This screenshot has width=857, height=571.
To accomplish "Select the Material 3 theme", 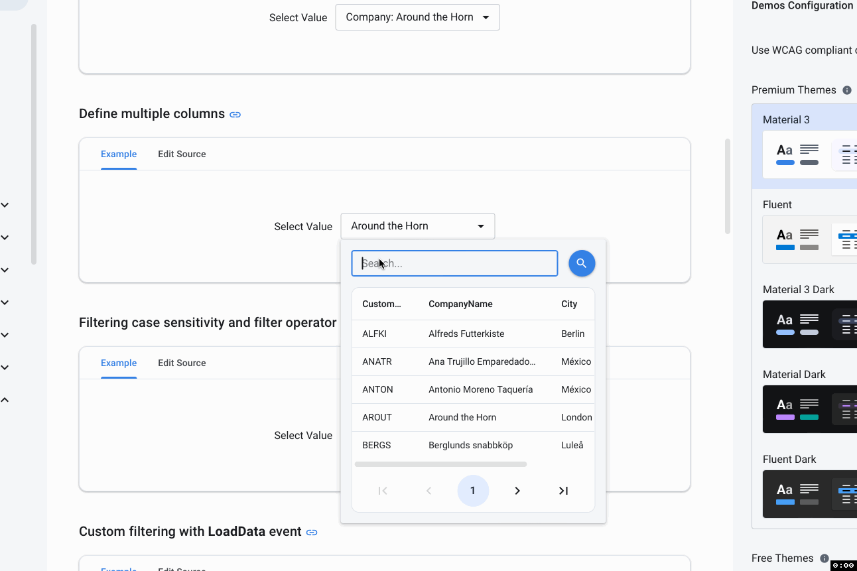I will (804, 146).
